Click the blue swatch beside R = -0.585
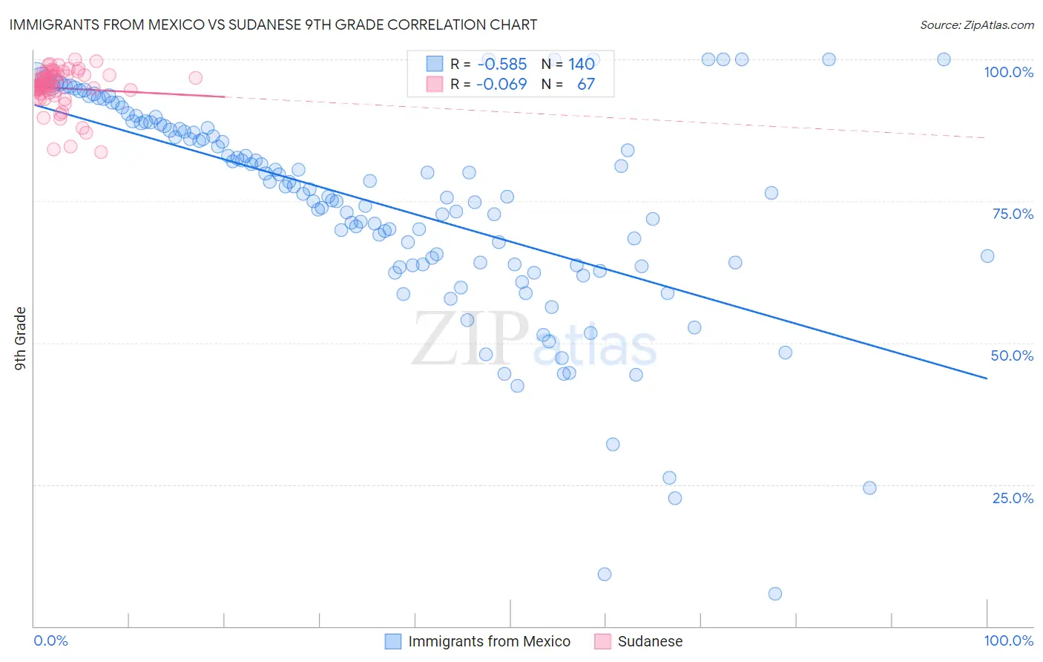1043x662 pixels. tap(435, 64)
